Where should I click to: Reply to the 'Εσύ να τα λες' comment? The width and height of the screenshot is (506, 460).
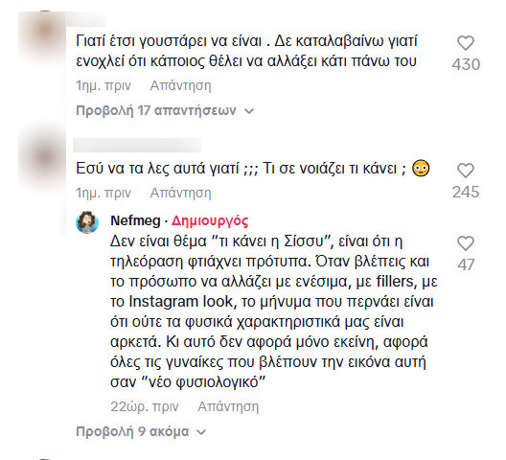point(180,193)
